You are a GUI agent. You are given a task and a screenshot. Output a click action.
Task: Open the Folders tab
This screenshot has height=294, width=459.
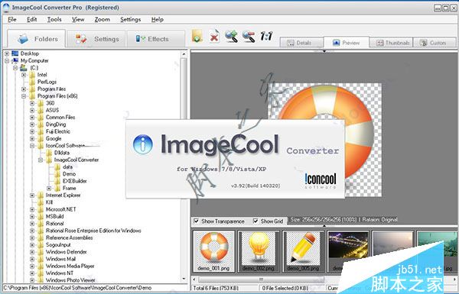click(x=36, y=39)
